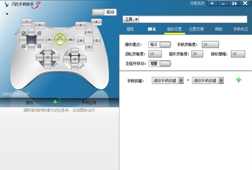This screenshot has width=252, height=170.
Task: Click the D-pad up-right diagonal arrow
Action: pos(39,33)
